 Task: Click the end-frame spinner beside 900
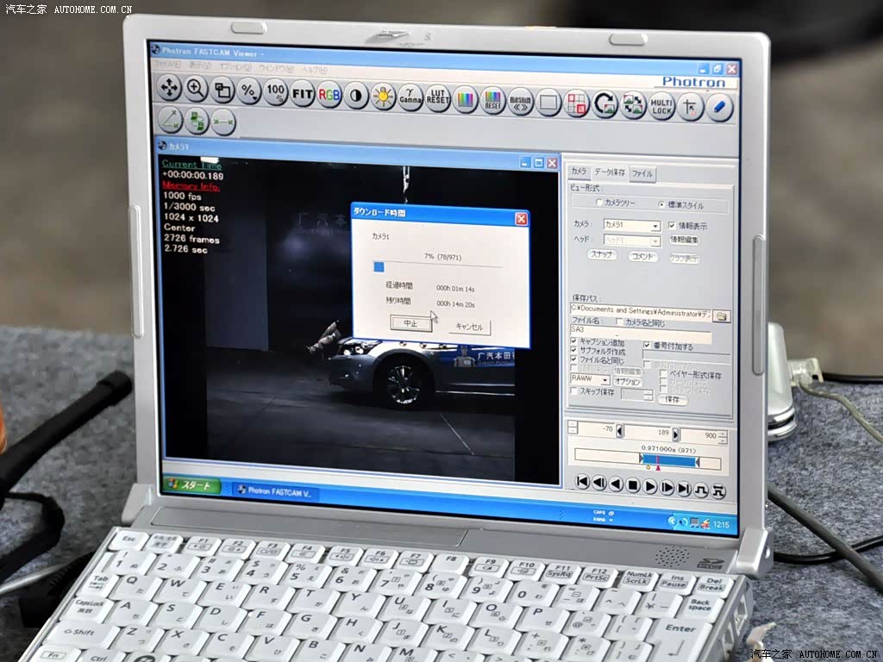(x=723, y=436)
